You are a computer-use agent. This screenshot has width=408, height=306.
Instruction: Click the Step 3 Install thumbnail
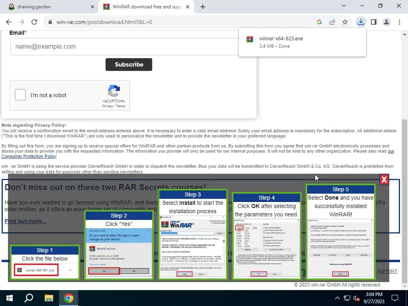pos(193,234)
